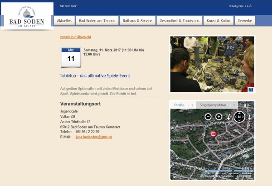Switch map to Vogelperspektive view
272x186 pixels.
coord(213,105)
